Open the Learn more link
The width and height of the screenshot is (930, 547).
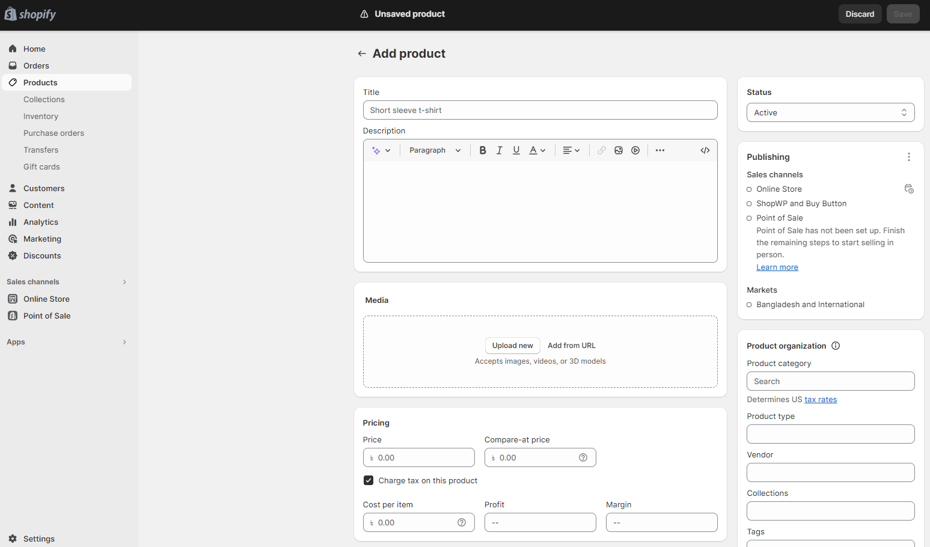(x=777, y=267)
